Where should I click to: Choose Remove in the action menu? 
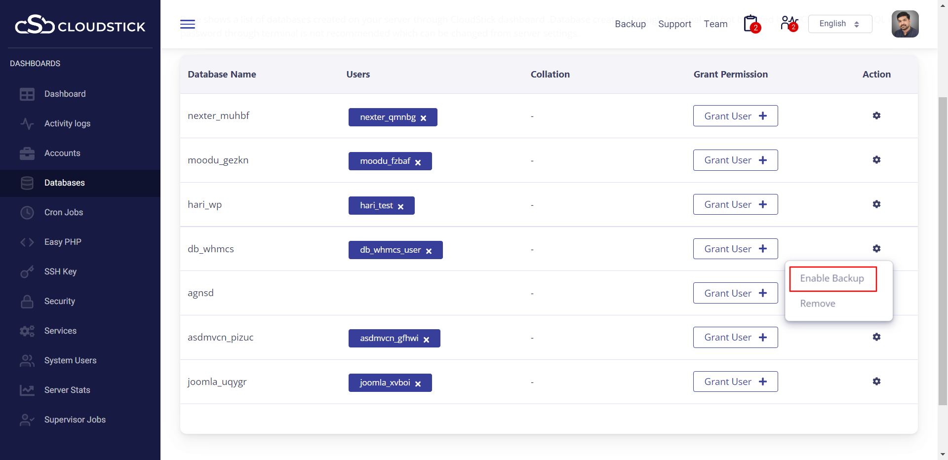[818, 304]
